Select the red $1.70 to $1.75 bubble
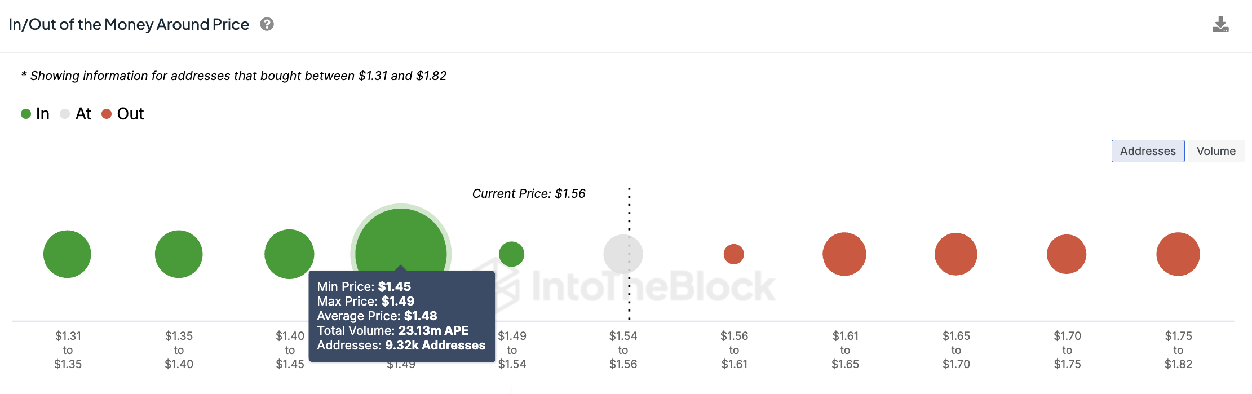Image resolution: width=1252 pixels, height=394 pixels. point(1067,254)
